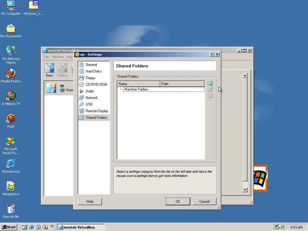Confirm settings with the OK button
The image size is (308, 231).
pyautogui.click(x=178, y=202)
